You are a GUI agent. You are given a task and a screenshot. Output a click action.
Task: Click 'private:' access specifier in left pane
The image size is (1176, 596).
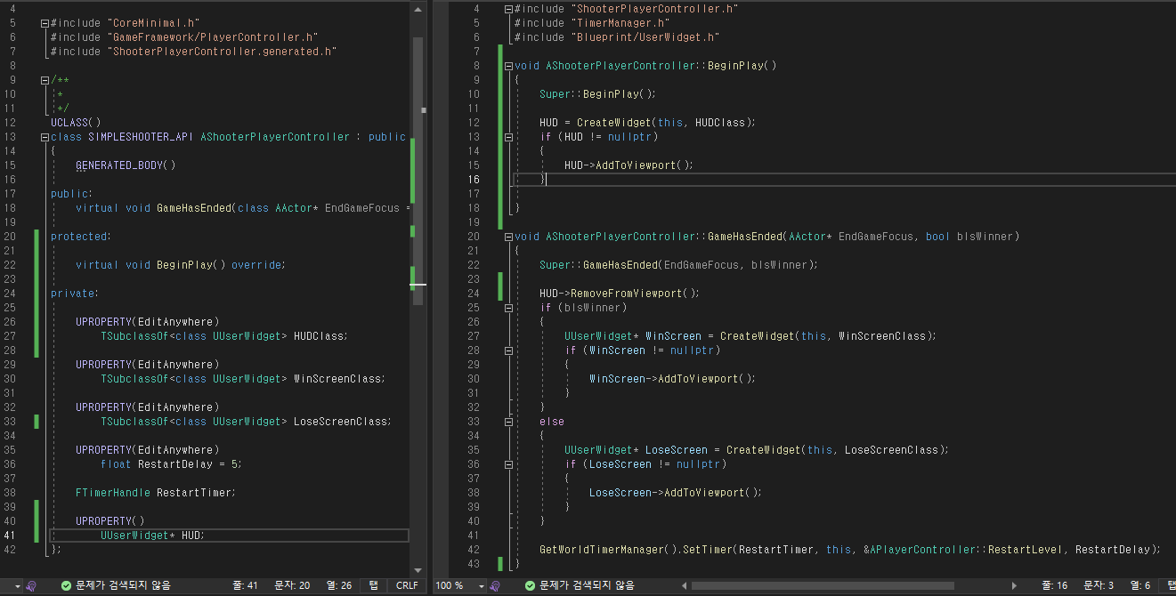75,294
